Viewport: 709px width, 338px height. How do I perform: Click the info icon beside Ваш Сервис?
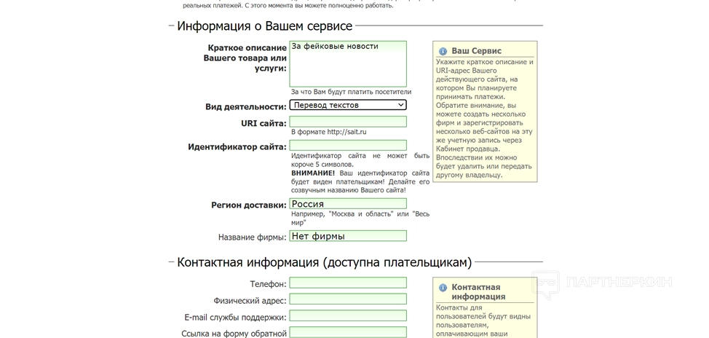point(443,52)
